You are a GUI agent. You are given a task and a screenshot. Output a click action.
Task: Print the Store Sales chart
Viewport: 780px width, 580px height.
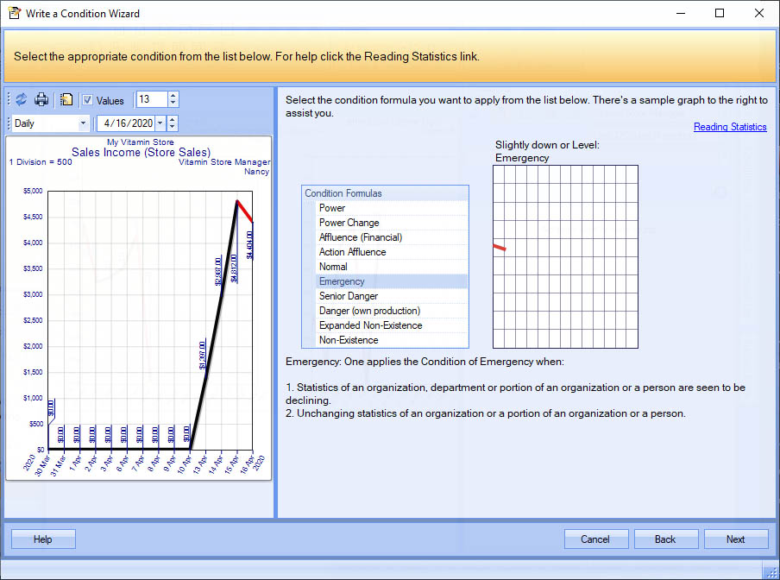[x=41, y=99]
